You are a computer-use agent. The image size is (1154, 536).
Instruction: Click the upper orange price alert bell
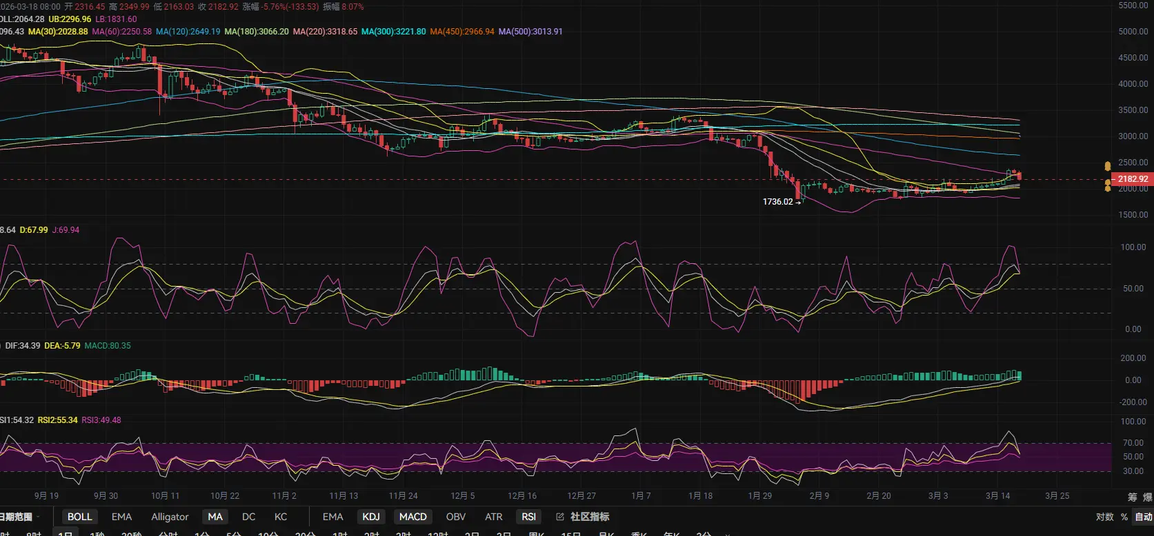coord(1108,166)
